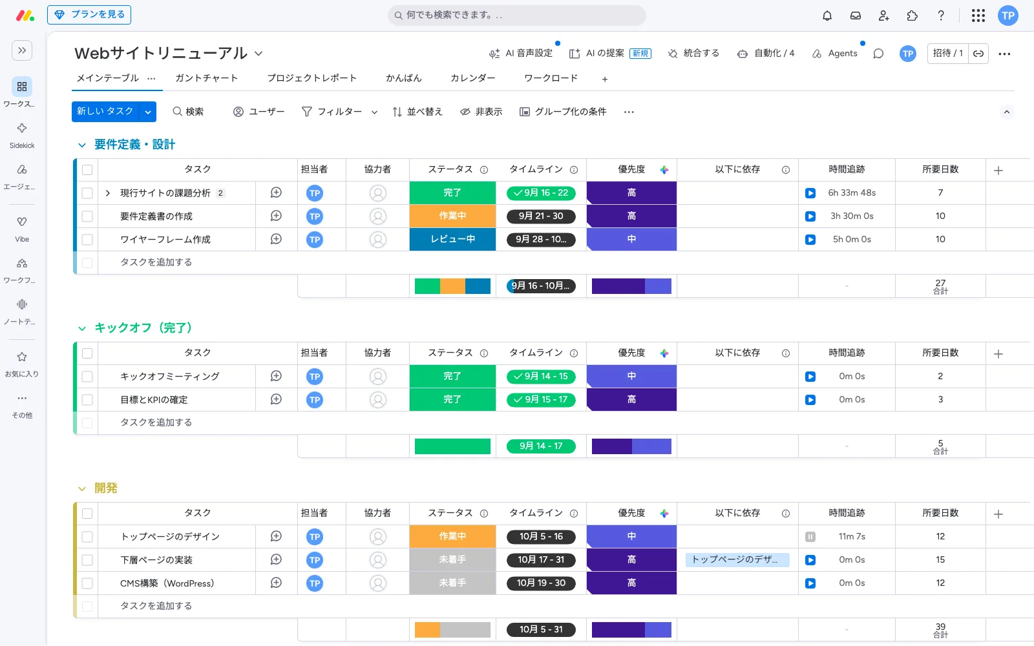Open the board options three-dot menu
1034x646 pixels.
(x=1004, y=54)
